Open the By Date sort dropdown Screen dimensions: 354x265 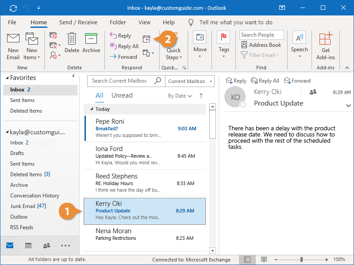[180, 96]
